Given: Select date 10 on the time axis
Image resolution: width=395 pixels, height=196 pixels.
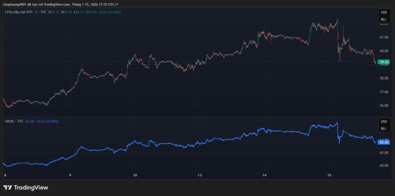Looking at the screenshot, I should tap(135, 175).
